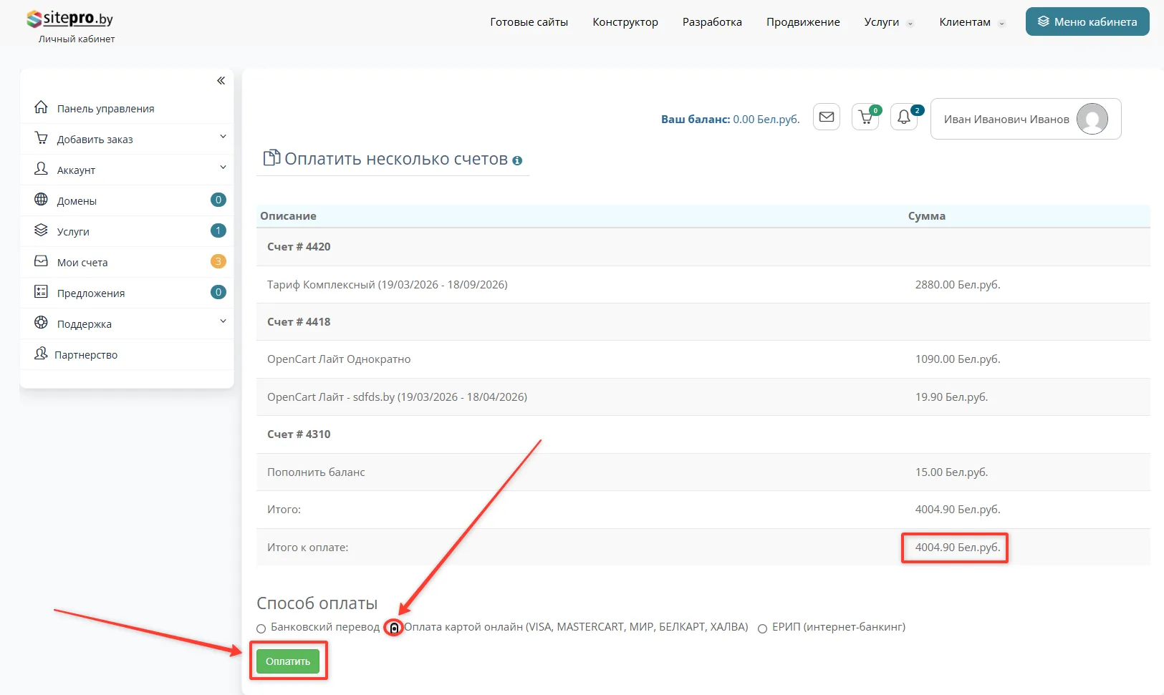This screenshot has height=695, width=1164.
Task: Open the notifications bell icon
Action: tap(904, 117)
